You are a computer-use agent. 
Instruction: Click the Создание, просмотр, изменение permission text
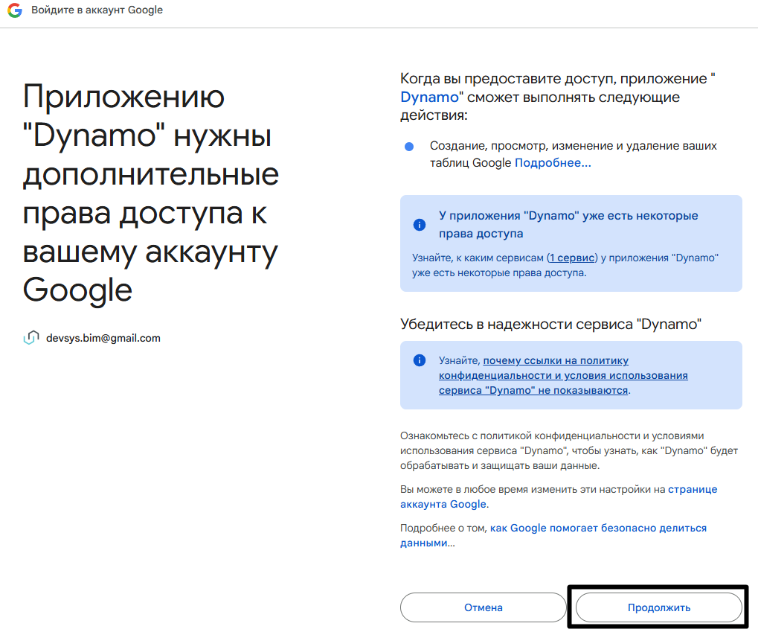pos(574,154)
